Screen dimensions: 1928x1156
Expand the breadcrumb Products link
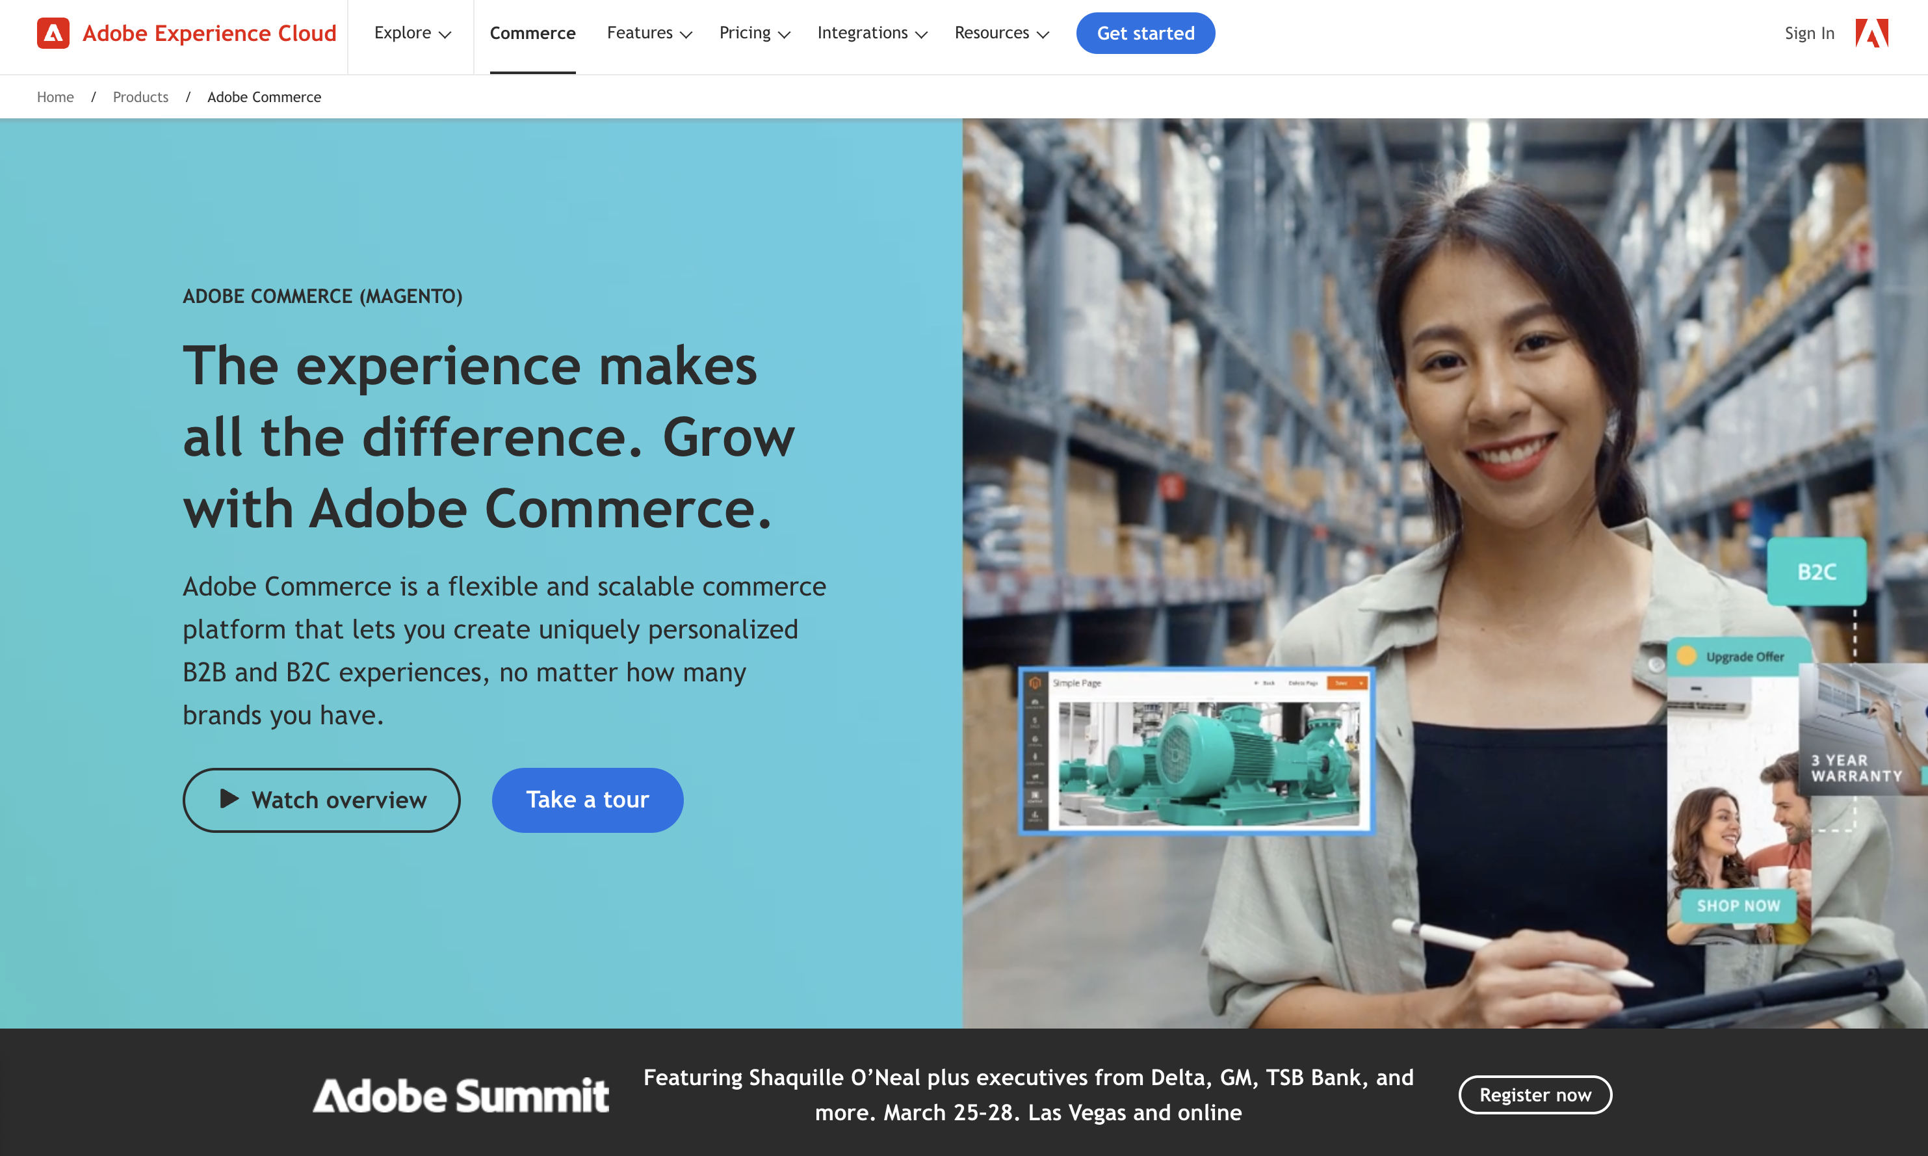140,96
